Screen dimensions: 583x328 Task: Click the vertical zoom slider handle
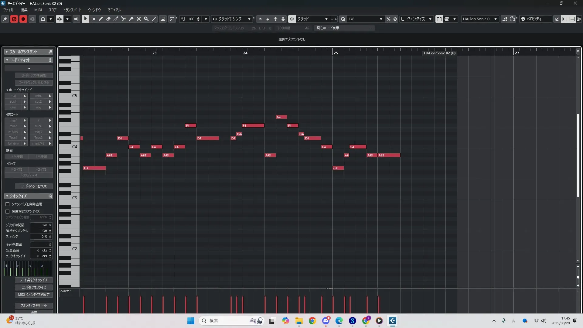pyautogui.click(x=578, y=277)
